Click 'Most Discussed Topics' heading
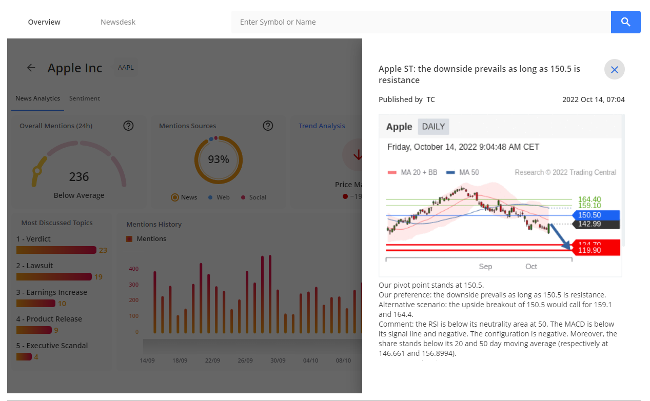The height and width of the screenshot is (401, 650). click(x=57, y=223)
